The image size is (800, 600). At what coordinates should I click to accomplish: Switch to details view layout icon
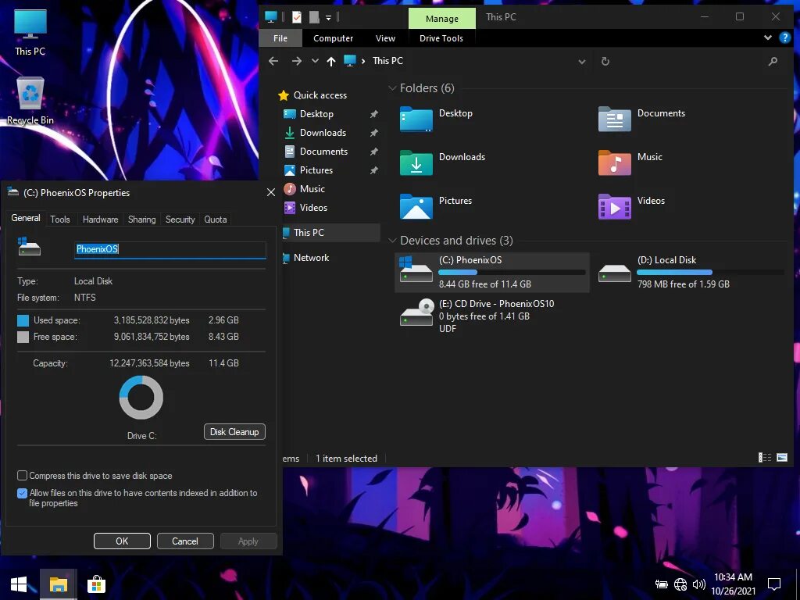click(765, 458)
